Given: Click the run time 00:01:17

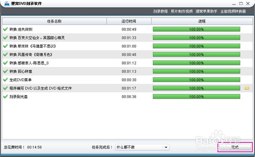Looking at the screenshot, I should point(129,88).
